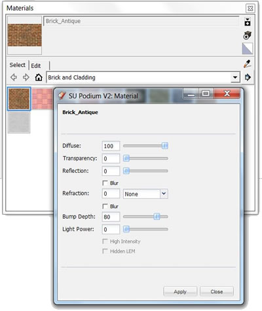
Task: Enable the Blur checkbox under Reflection
Action: [x=105, y=183]
